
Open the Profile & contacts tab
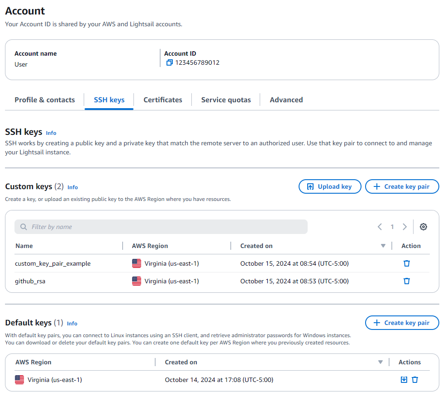tap(45, 100)
